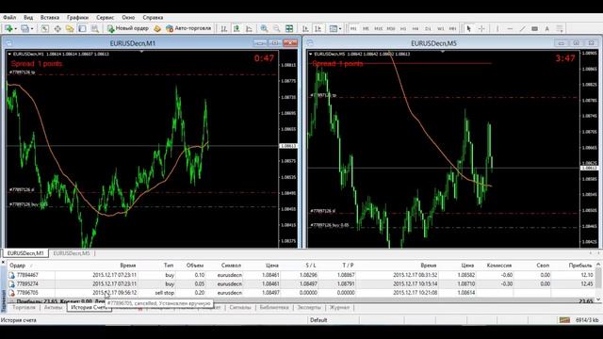Select the M15 timeframe button
The width and height of the screenshot is (603, 339).
[379, 28]
